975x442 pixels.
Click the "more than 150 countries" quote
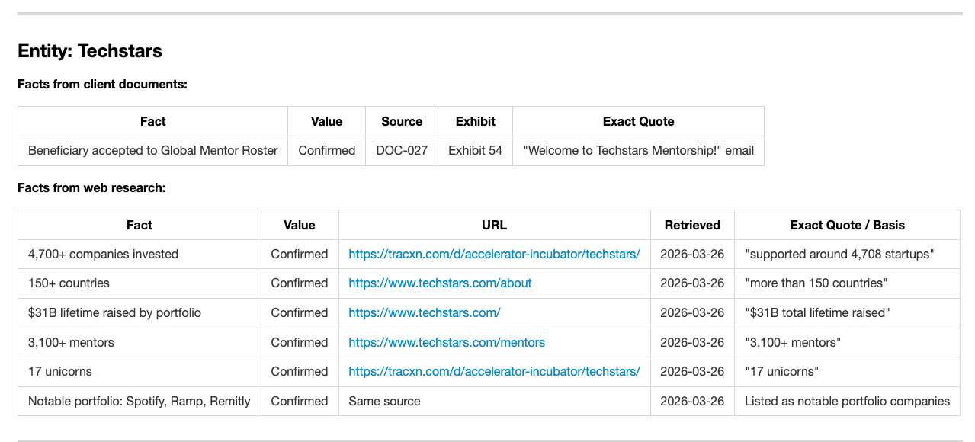pos(816,283)
